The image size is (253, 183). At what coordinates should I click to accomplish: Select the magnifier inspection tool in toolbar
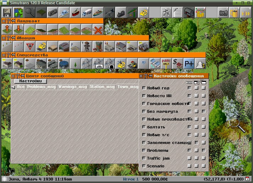pyautogui.click(x=30, y=12)
